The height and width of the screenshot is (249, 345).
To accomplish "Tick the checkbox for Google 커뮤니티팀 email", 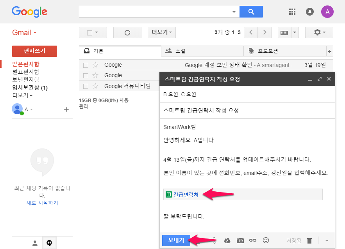I will (86, 86).
